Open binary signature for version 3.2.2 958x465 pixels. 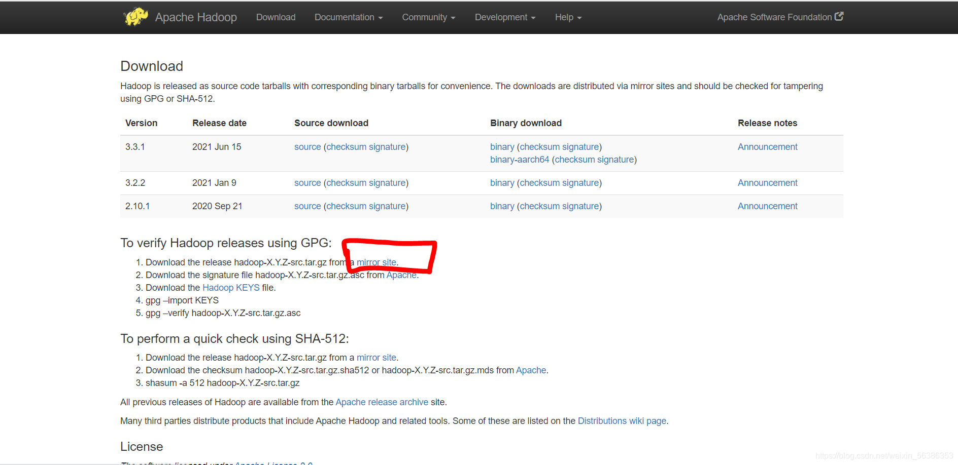tap(580, 183)
